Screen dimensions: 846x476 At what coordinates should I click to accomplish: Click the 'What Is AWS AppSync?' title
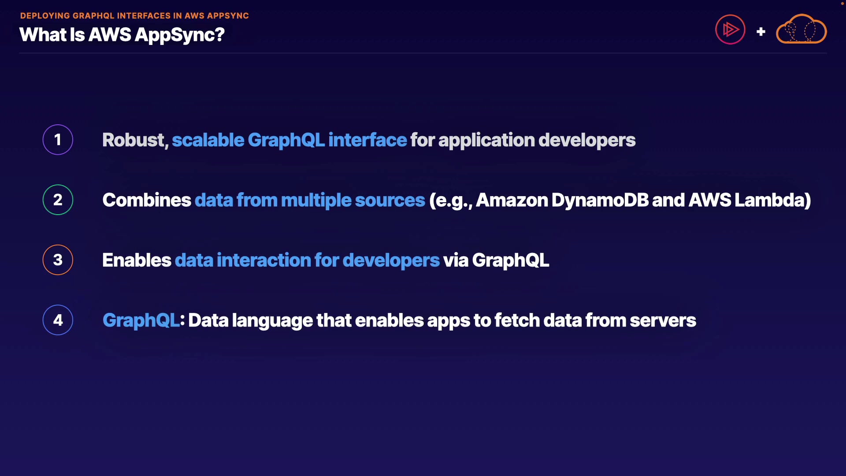tap(122, 35)
